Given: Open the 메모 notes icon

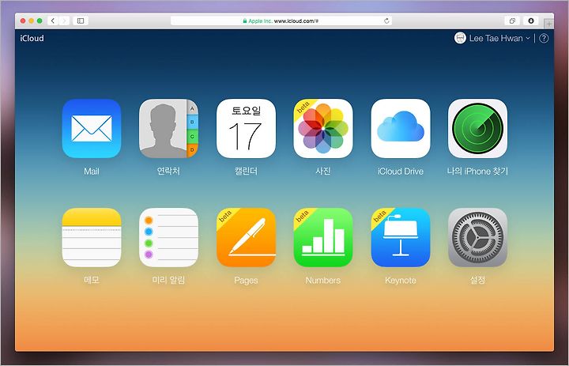Looking at the screenshot, I should pos(92,237).
